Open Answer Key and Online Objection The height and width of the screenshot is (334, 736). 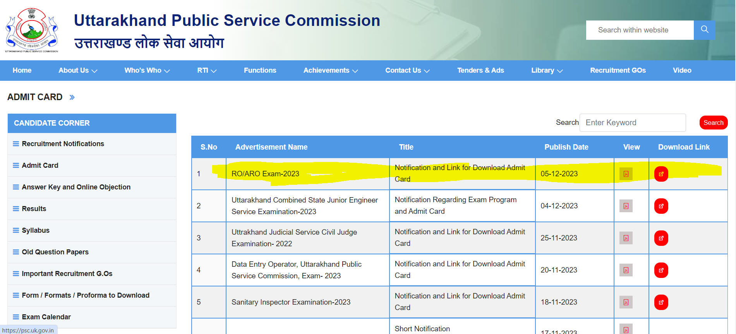pyautogui.click(x=76, y=187)
